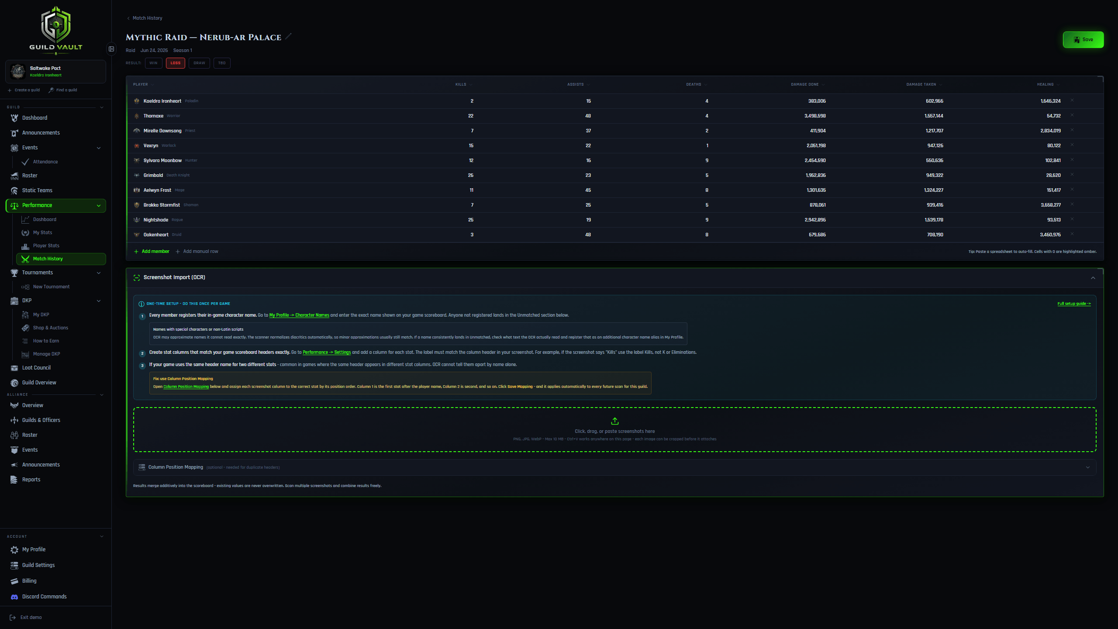The width and height of the screenshot is (1118, 629).
Task: Set match result to LOSS
Action: coord(176,63)
